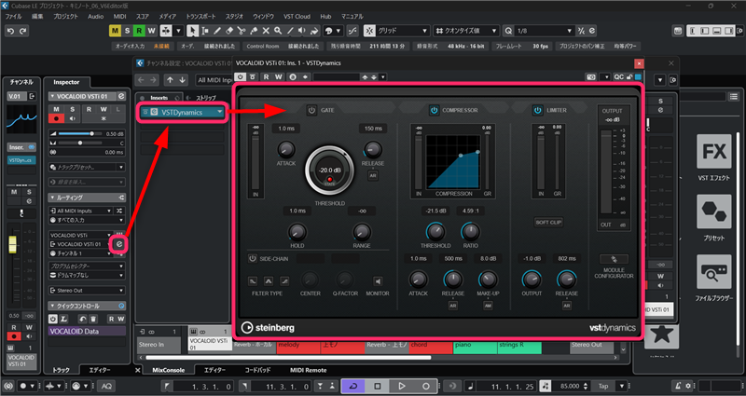
Task: Click the AQ auto quantize button
Action: tap(106, 386)
